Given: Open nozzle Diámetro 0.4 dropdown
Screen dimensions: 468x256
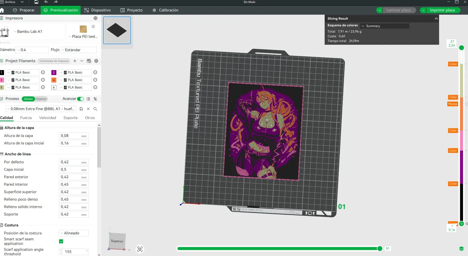Looking at the screenshot, I should coord(32,50).
